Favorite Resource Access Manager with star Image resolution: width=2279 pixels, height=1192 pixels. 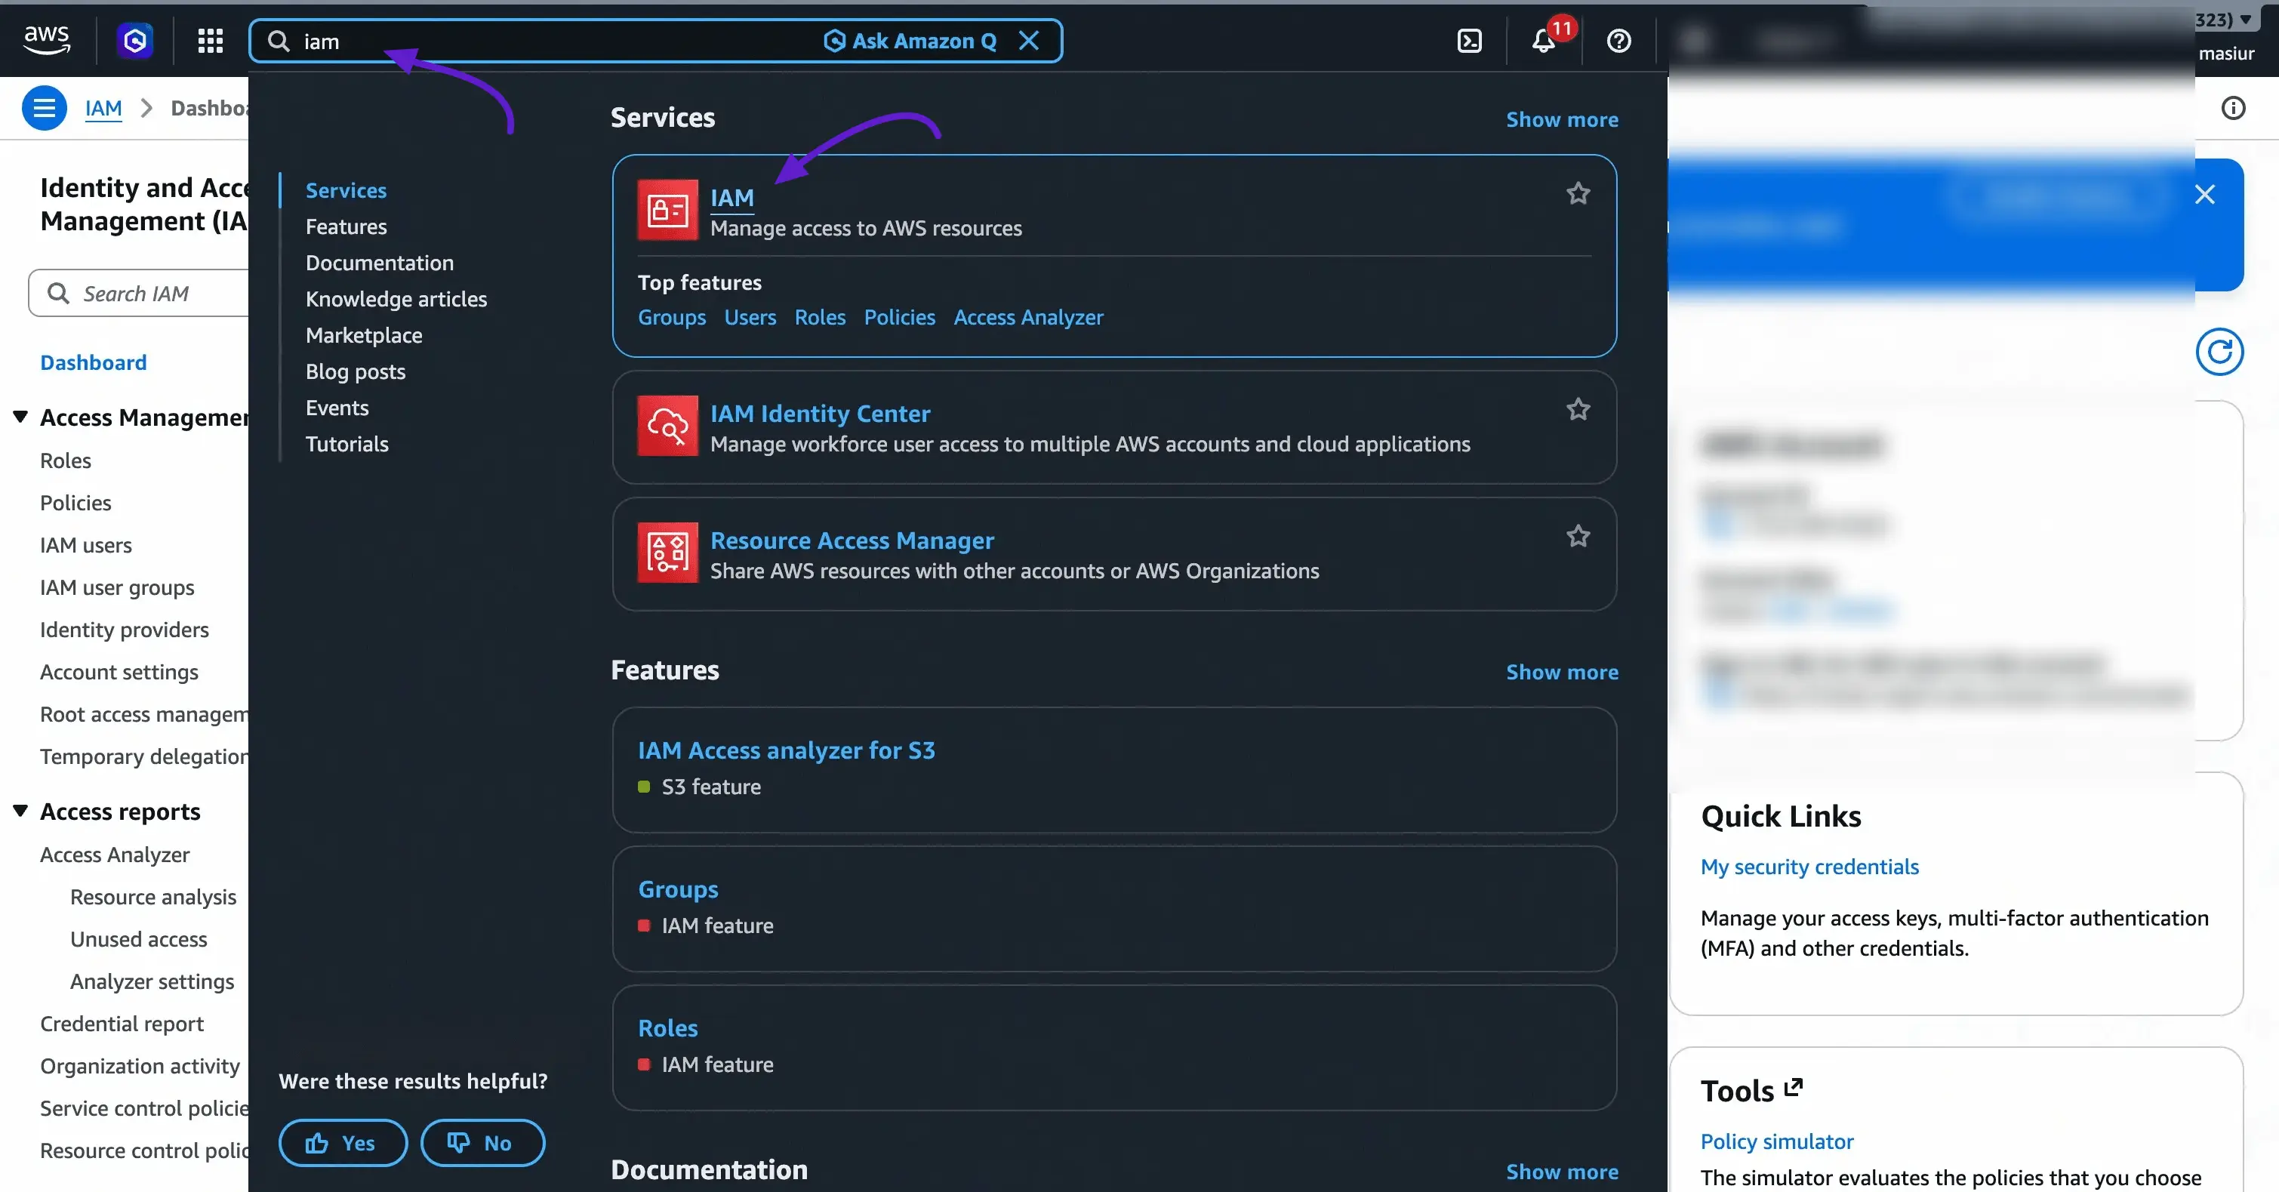pos(1578,535)
